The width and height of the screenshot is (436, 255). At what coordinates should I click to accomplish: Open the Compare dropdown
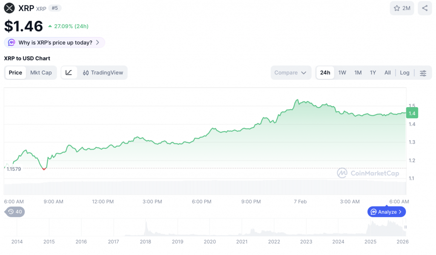(291, 73)
